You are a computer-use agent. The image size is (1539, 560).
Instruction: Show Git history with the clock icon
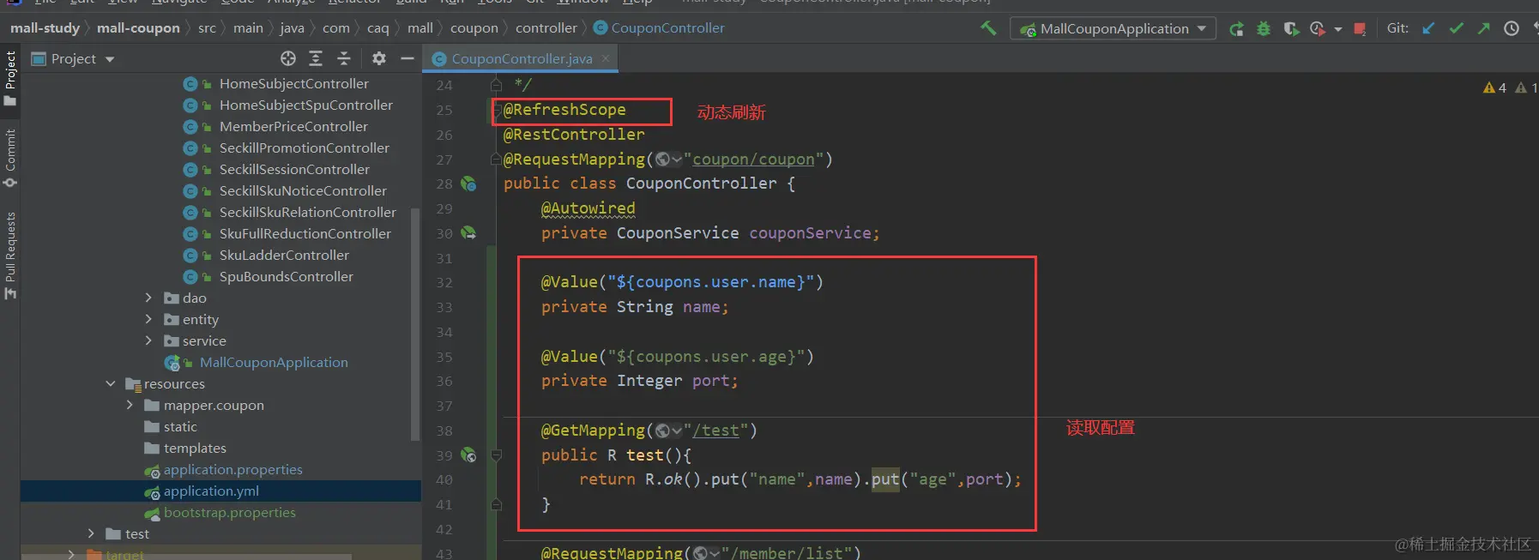point(1512,28)
